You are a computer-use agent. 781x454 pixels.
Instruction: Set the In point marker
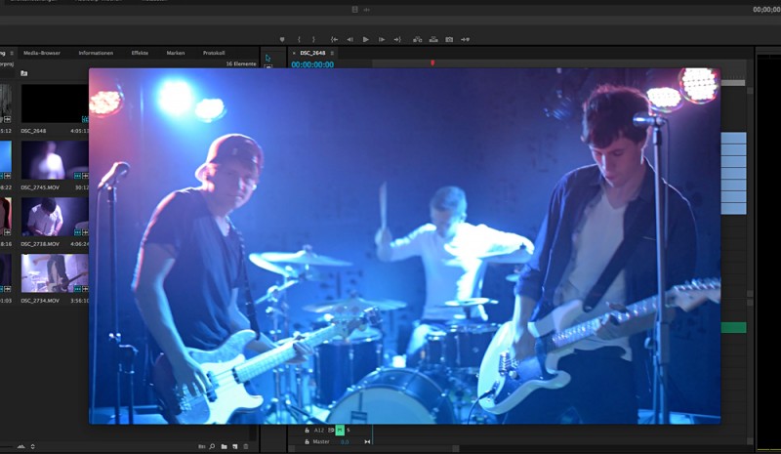[299, 39]
